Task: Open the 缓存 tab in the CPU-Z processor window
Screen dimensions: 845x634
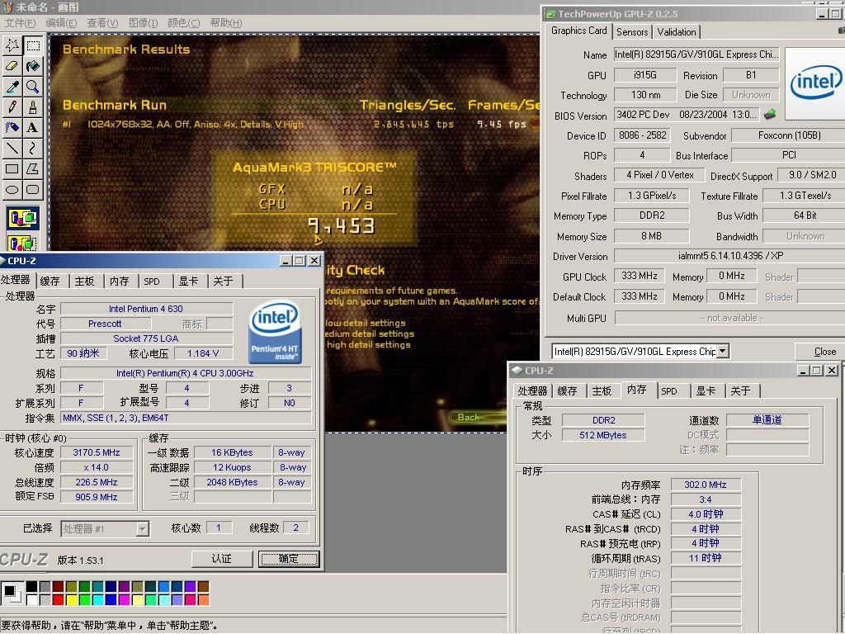Action: [x=50, y=281]
